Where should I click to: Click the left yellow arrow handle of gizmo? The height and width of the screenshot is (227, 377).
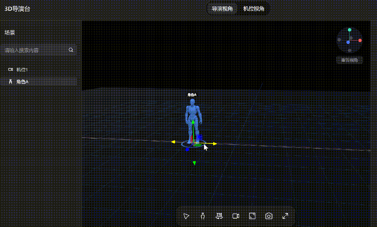[x=173, y=142]
